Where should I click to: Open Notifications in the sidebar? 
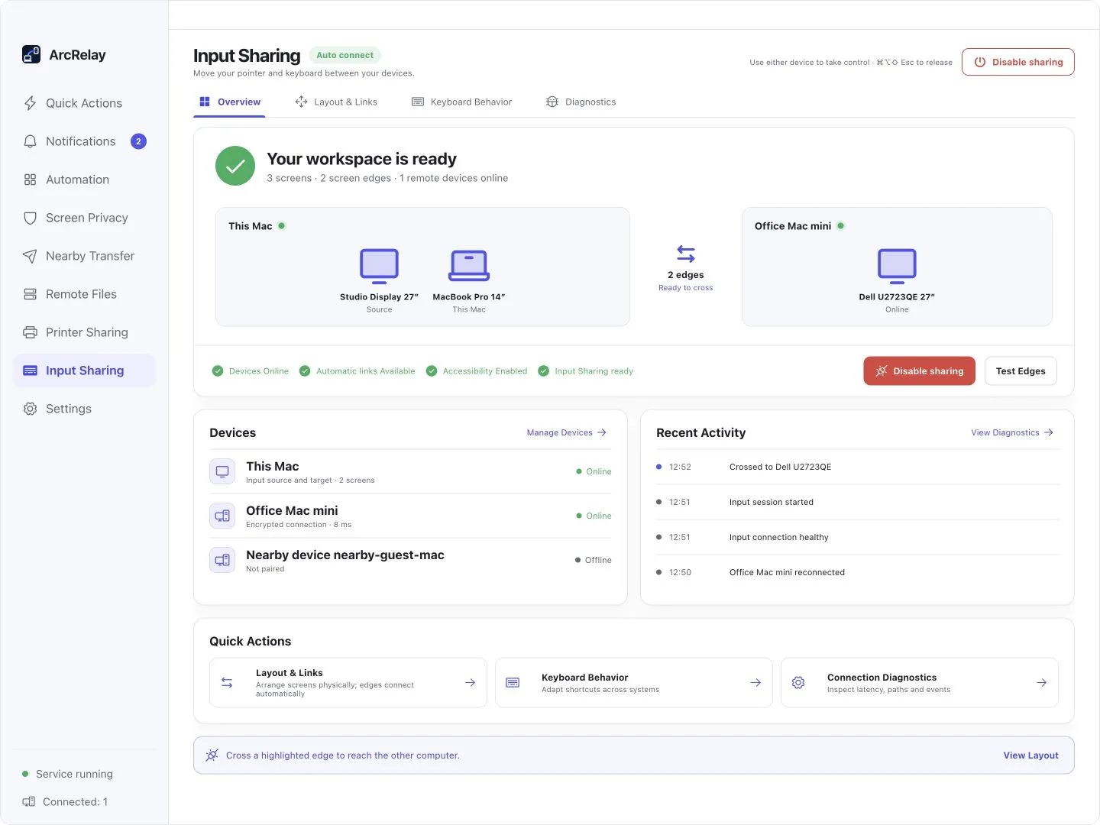coord(84,141)
